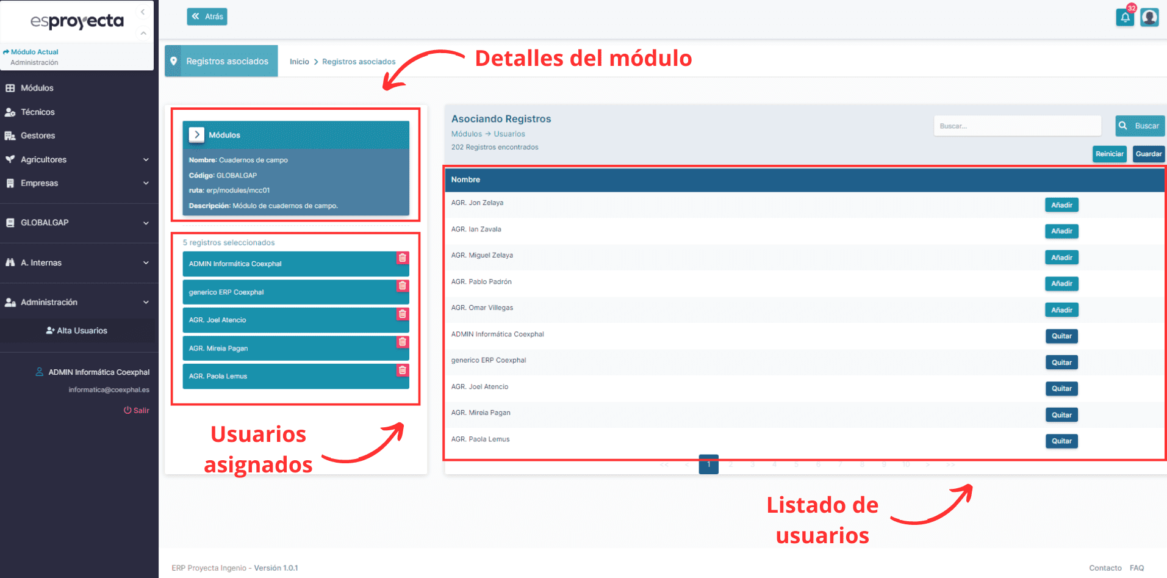Image resolution: width=1167 pixels, height=578 pixels.
Task: Remove ADMIN Informática Coexphal with Quitar
Action: (x=1061, y=336)
